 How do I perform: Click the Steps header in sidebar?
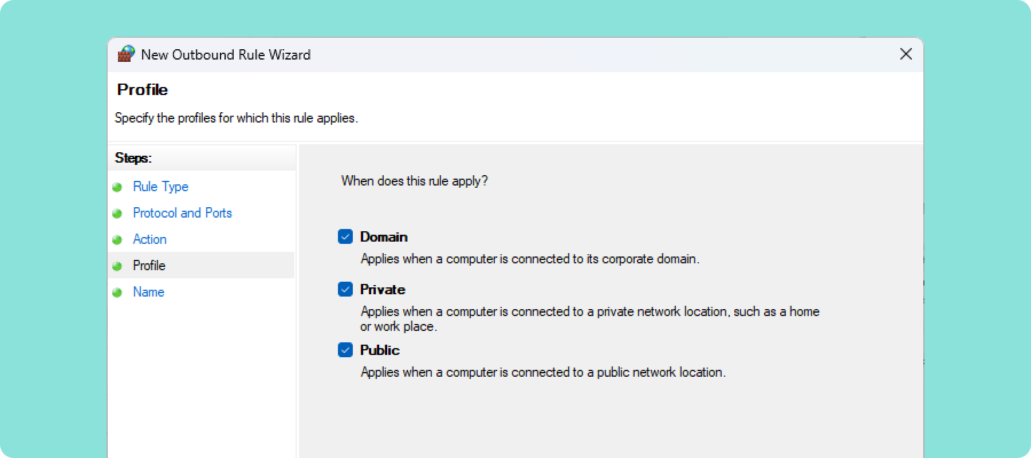point(133,158)
